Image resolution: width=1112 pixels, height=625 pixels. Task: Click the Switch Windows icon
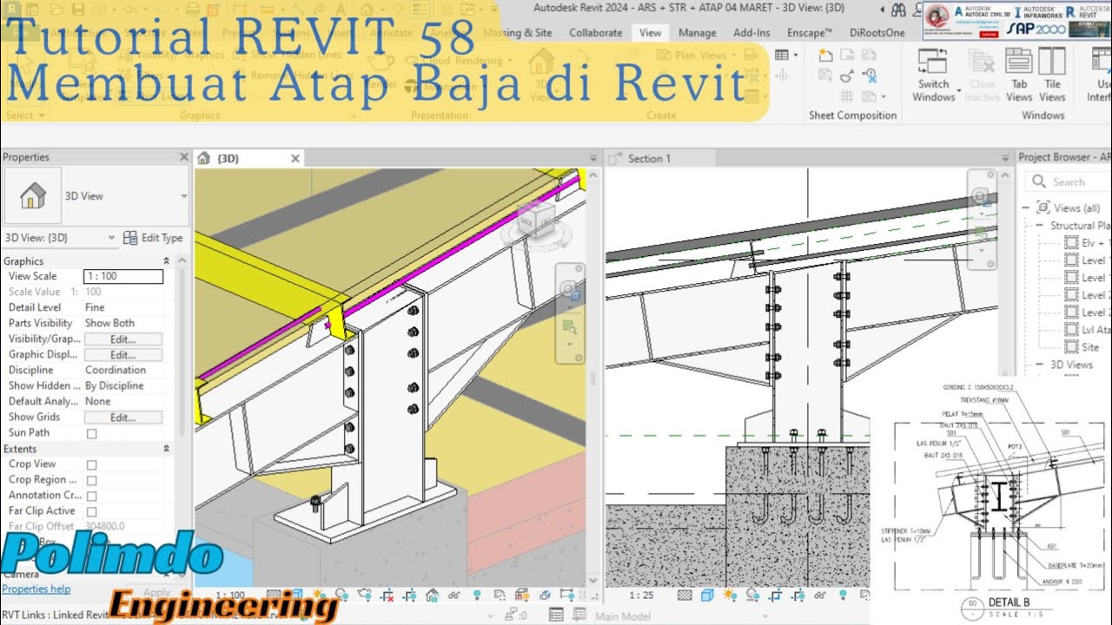[933, 61]
